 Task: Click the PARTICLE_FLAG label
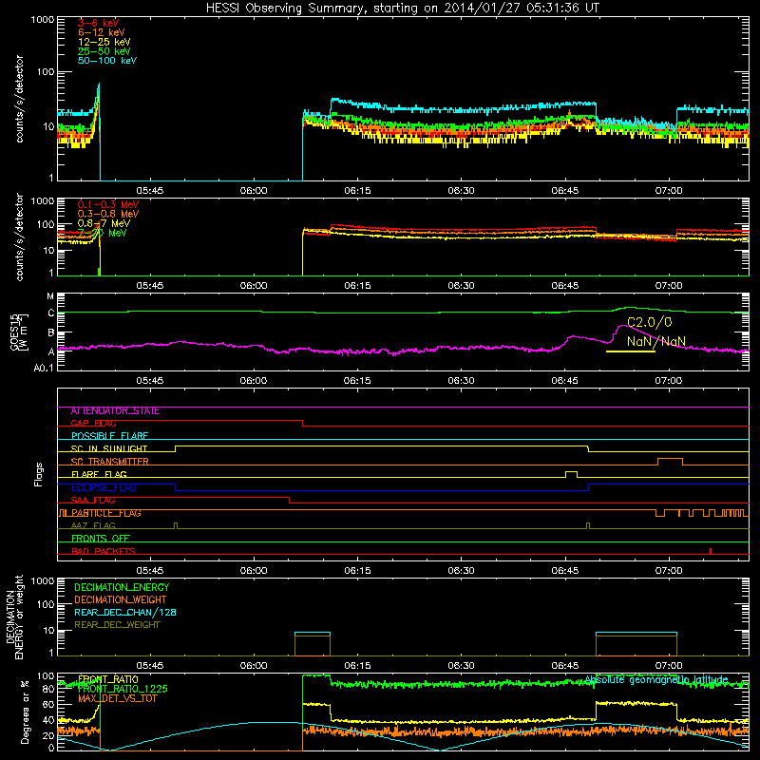click(106, 513)
